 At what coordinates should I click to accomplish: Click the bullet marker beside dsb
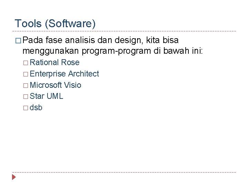click(x=25, y=108)
